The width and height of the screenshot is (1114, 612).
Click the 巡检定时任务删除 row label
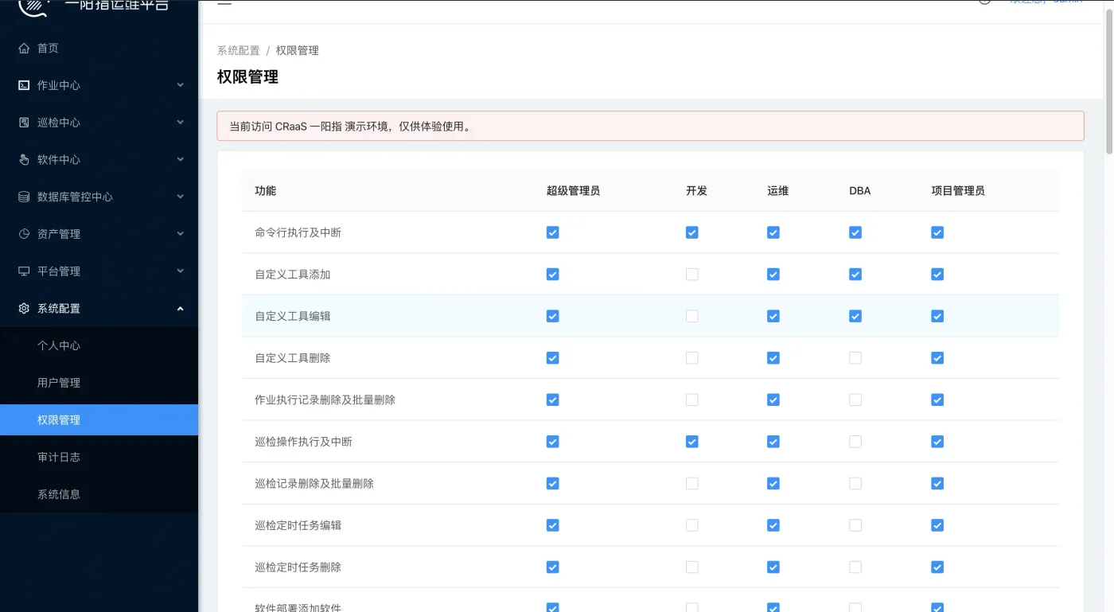tap(298, 567)
